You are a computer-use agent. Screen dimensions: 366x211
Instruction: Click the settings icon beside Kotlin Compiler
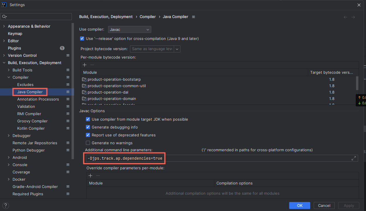[x=68, y=128]
